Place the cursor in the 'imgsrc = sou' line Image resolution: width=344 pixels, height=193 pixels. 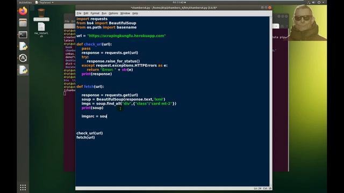(94, 116)
